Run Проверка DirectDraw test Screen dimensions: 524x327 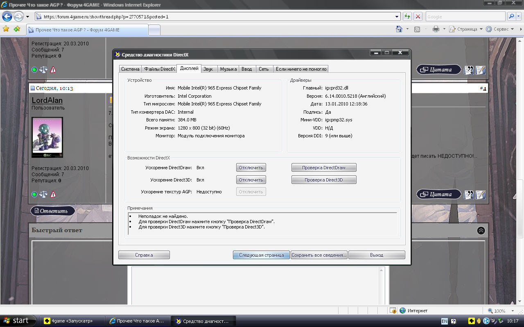pos(324,168)
